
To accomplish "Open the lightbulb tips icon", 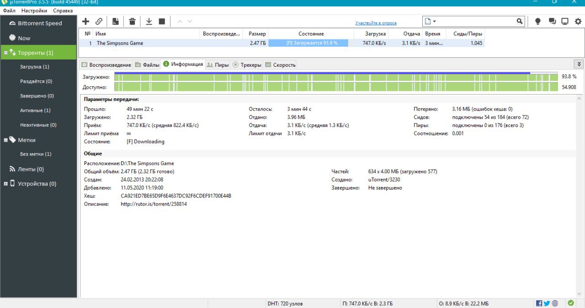I will [x=538, y=21].
